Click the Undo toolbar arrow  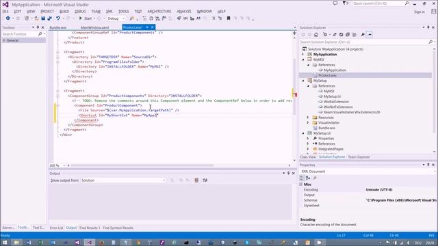tap(57, 18)
